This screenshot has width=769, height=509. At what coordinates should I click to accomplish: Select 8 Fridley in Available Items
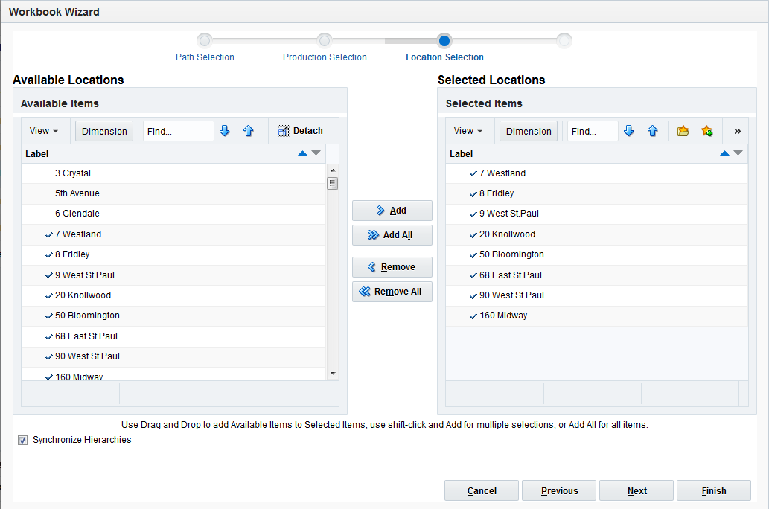(x=173, y=254)
